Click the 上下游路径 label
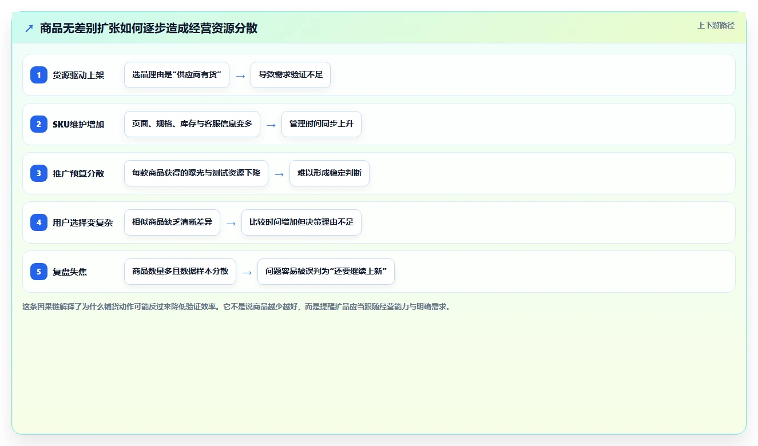This screenshot has height=446, width=758. (x=716, y=25)
